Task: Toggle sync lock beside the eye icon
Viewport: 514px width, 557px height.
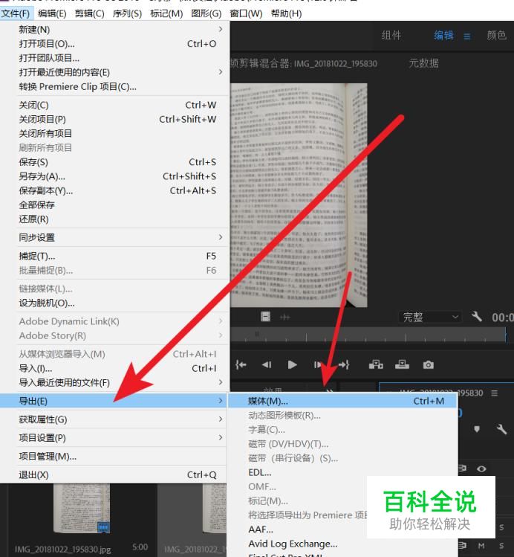Action: coord(462,469)
